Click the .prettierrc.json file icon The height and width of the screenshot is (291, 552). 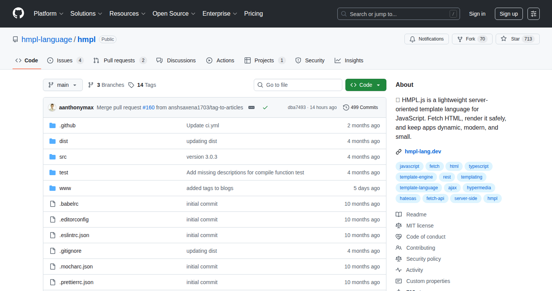pos(53,282)
